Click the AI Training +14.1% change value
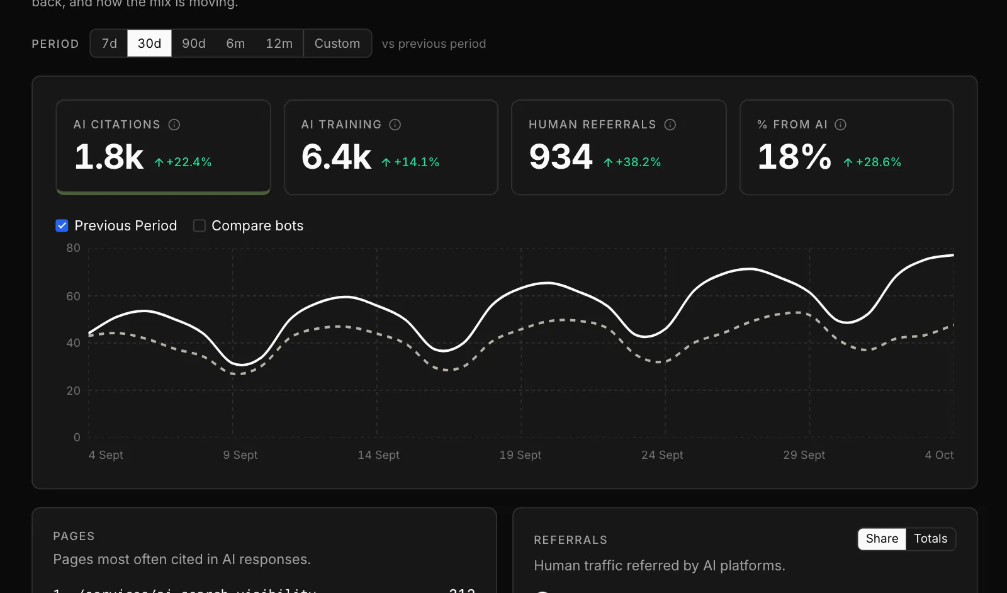This screenshot has height=593, width=1007. click(410, 162)
